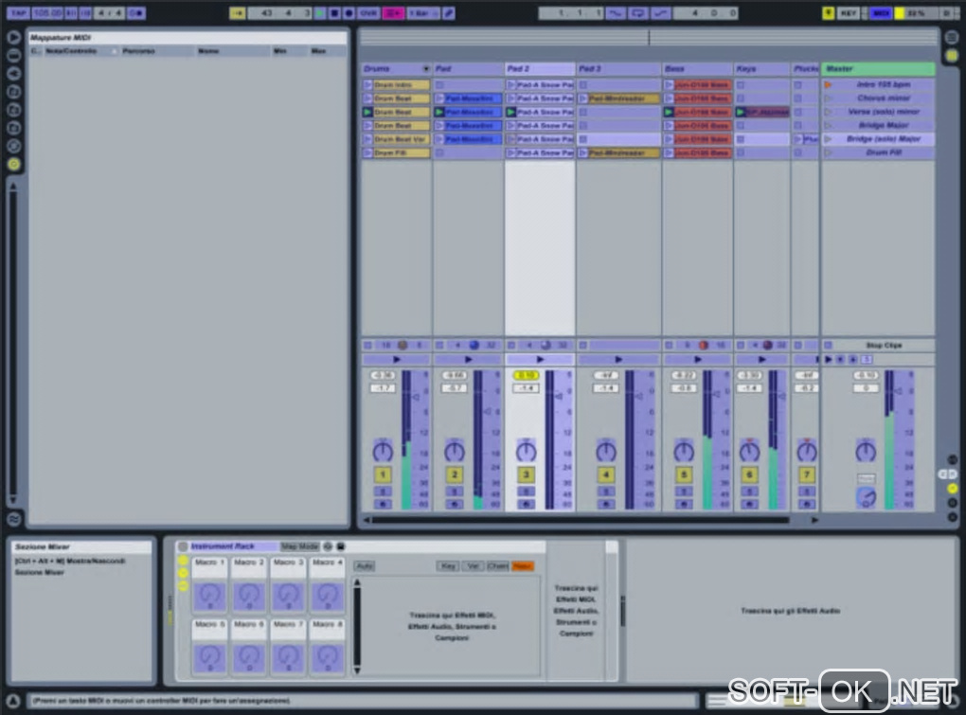
Task: Toggle track activator 1 for Drums
Action: [383, 474]
